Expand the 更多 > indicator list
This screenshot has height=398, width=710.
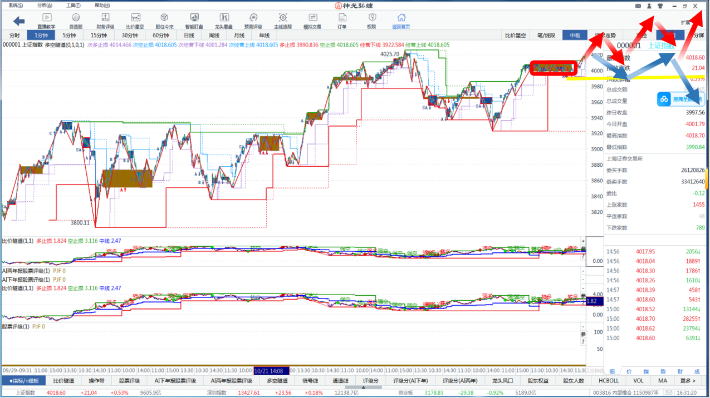[688, 381]
